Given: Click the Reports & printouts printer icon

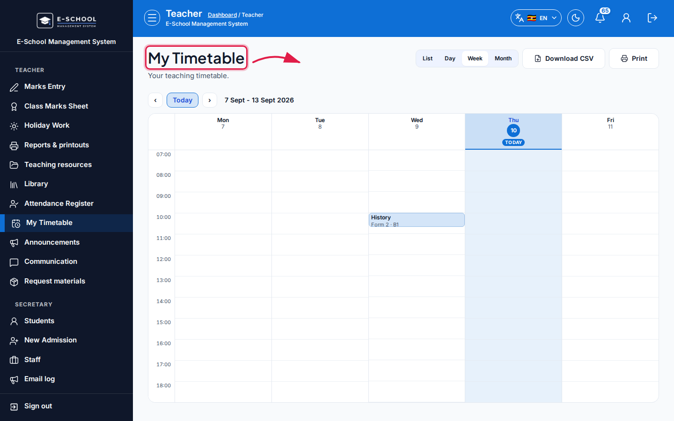Looking at the screenshot, I should coord(14,145).
